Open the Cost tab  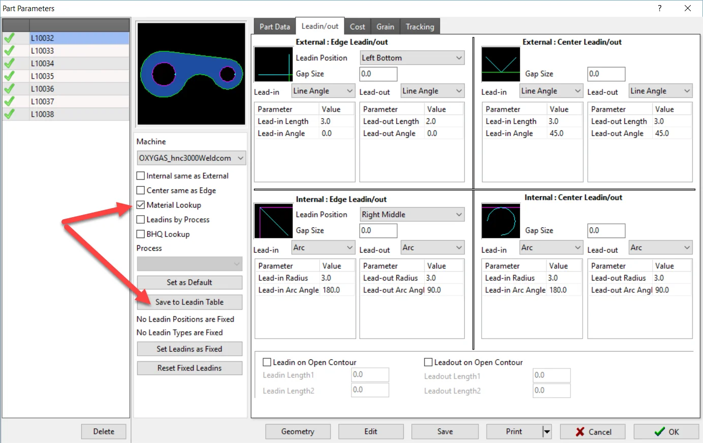(358, 27)
